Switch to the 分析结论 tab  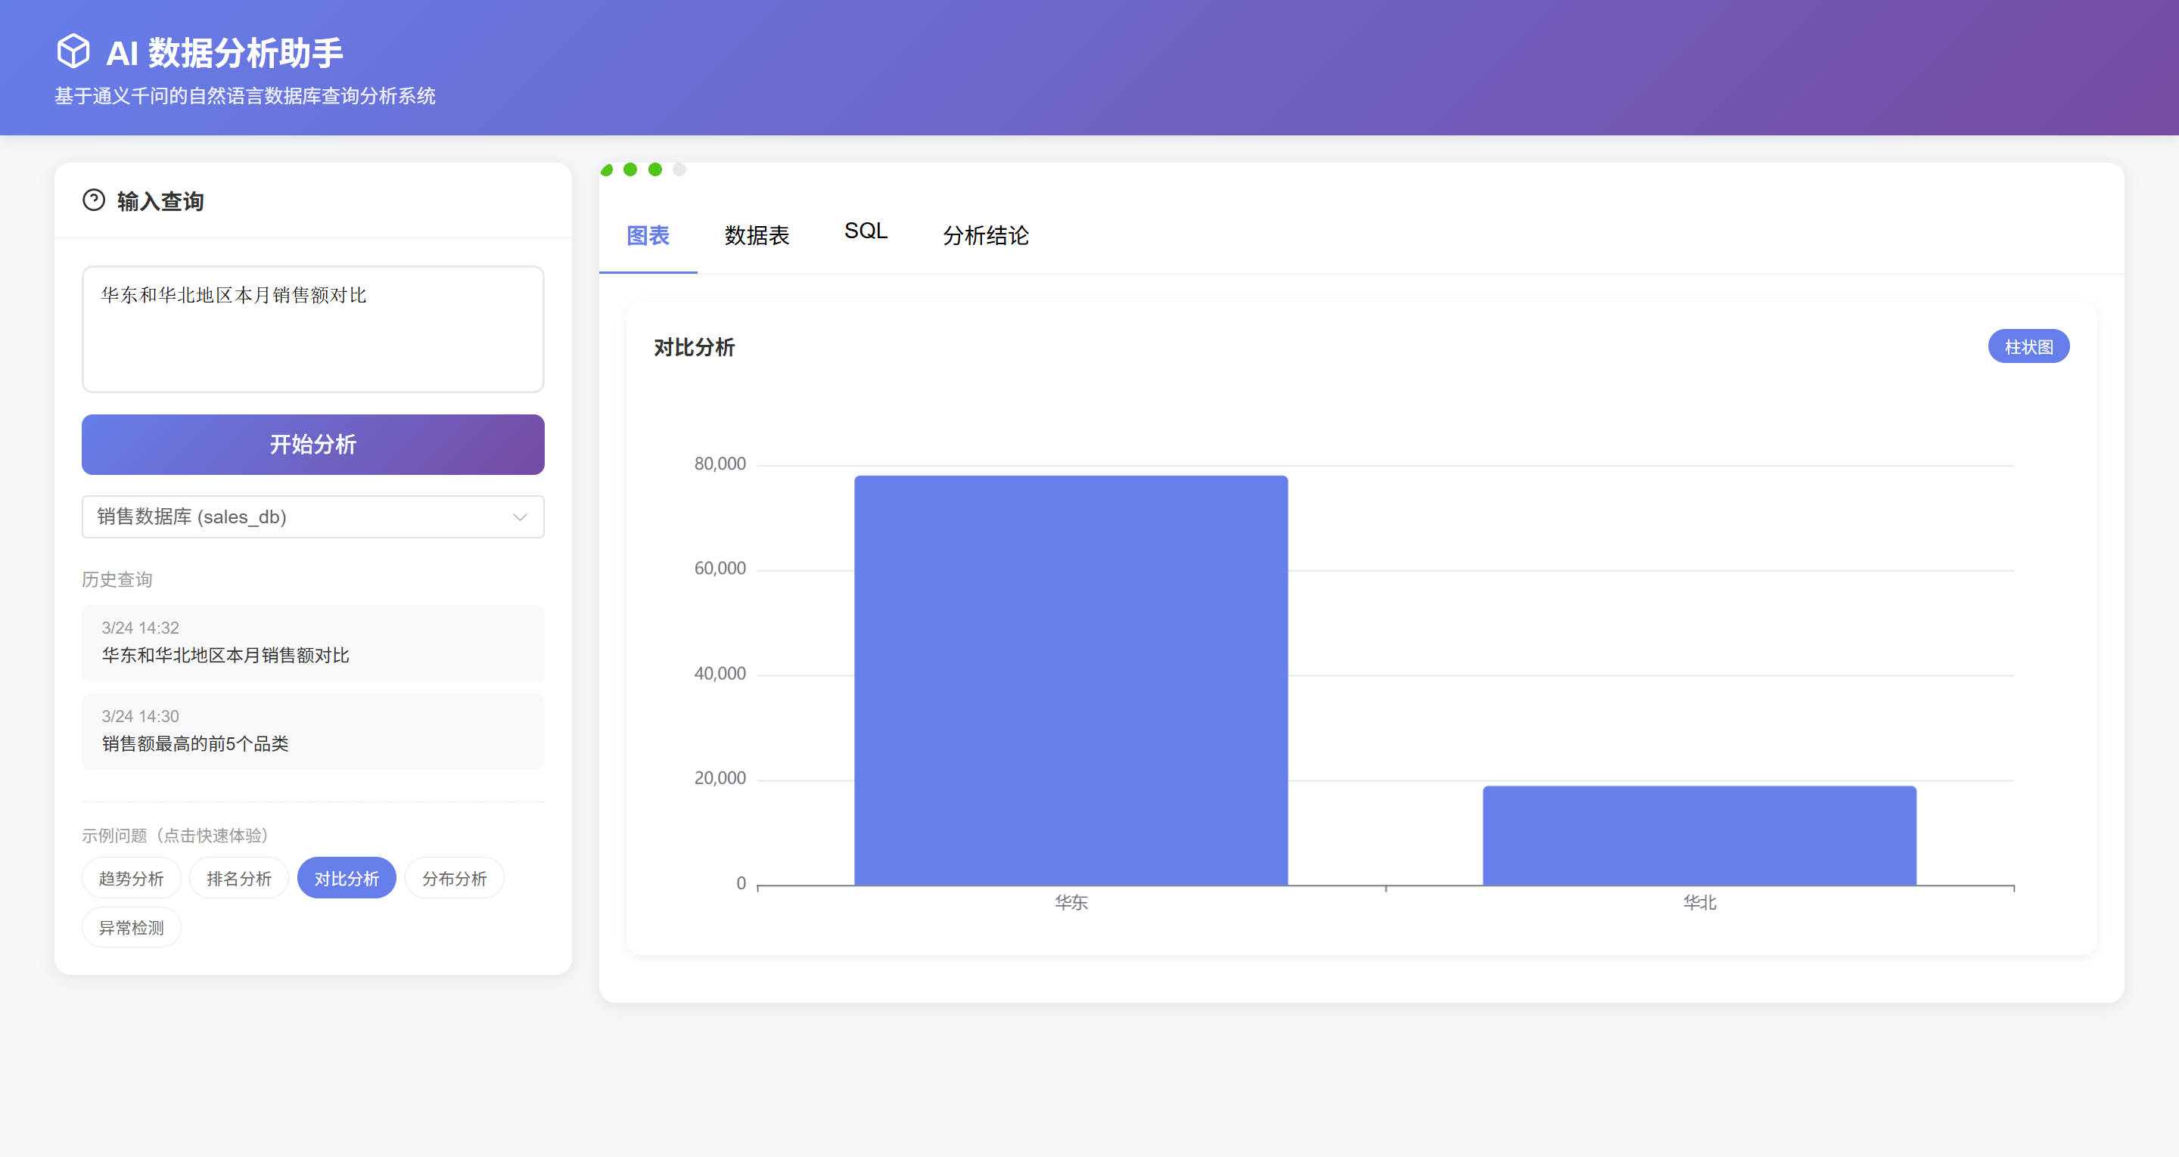coord(985,235)
